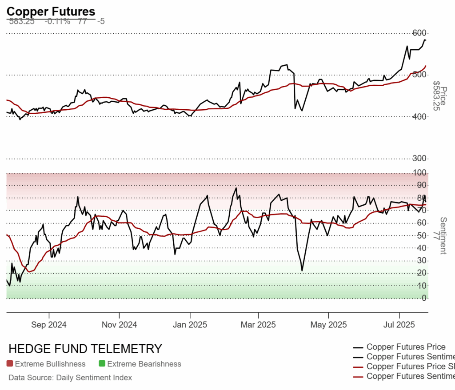Viewport: 455px width, 390px height.
Task: Click the vertical Sentiment 77 axis label
Action: click(x=440, y=235)
